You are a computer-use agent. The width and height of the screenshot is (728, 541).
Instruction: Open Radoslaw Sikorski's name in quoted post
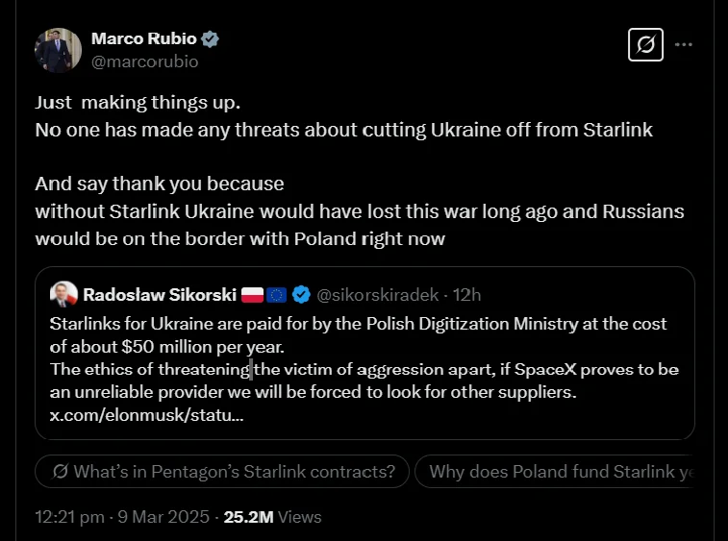coord(159,293)
